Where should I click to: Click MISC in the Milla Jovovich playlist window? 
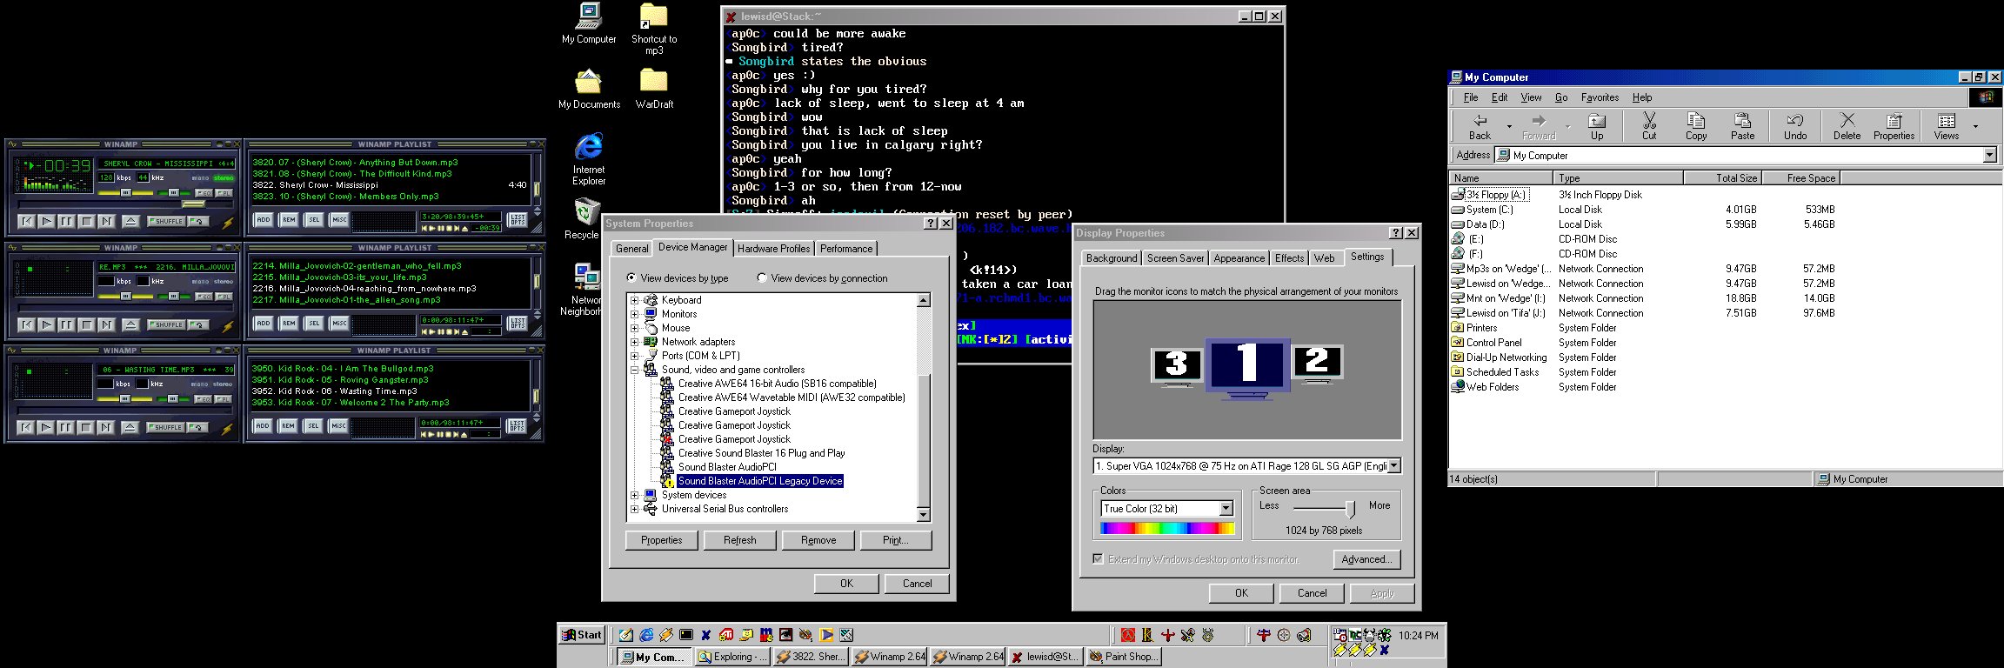tap(339, 323)
